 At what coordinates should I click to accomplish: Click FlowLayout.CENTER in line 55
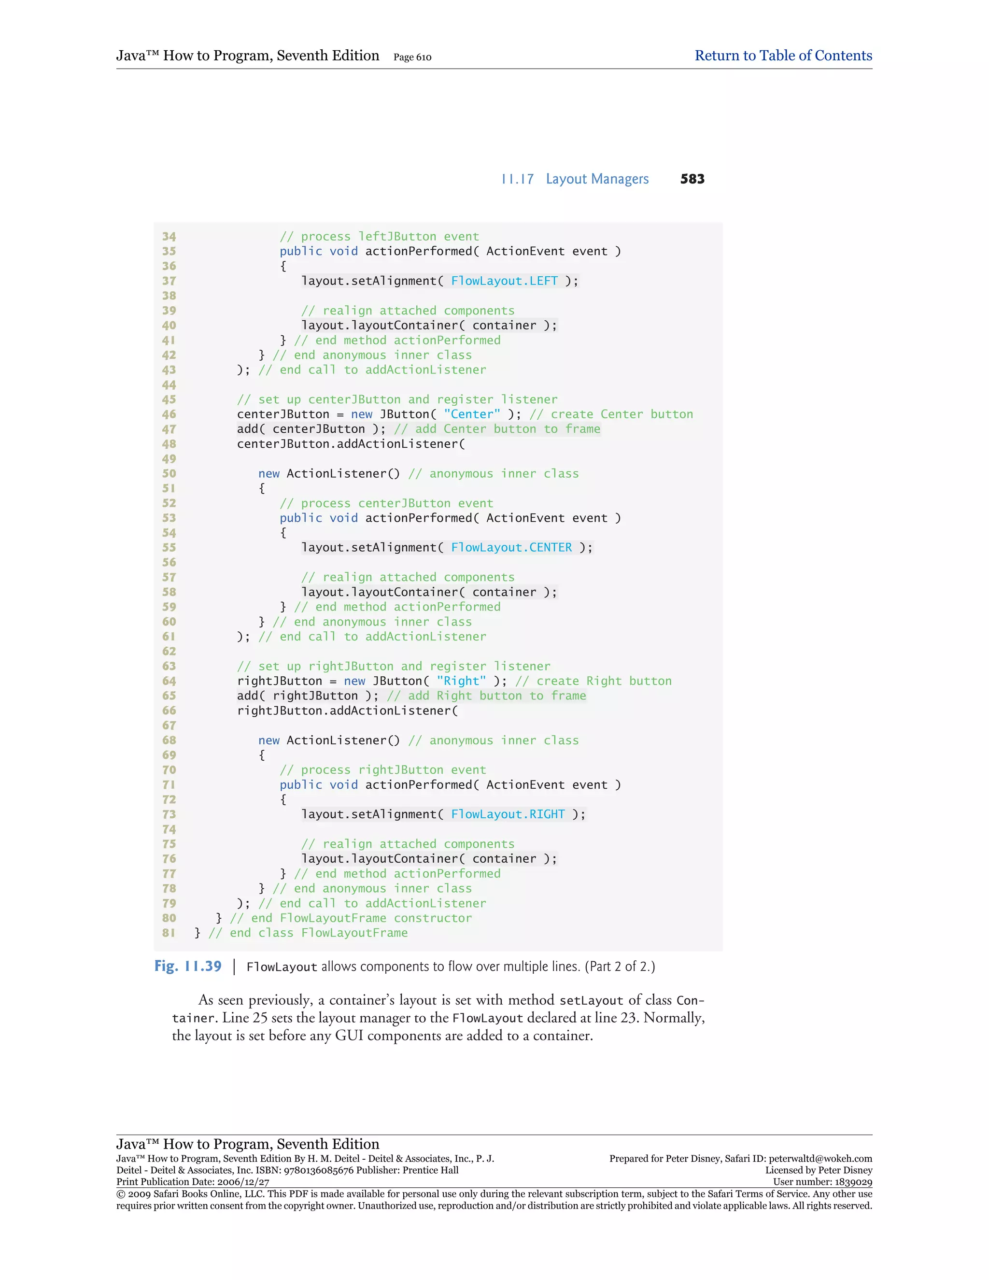pos(511,547)
